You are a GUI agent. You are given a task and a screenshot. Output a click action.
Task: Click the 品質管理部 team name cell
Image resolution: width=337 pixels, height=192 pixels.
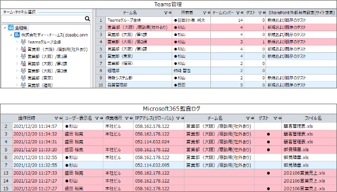pos(139,85)
